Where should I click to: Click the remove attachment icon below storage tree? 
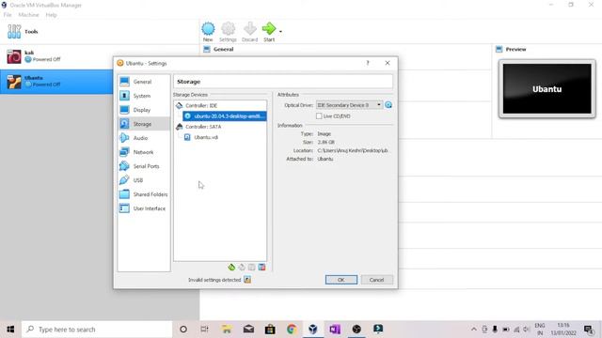(261, 267)
